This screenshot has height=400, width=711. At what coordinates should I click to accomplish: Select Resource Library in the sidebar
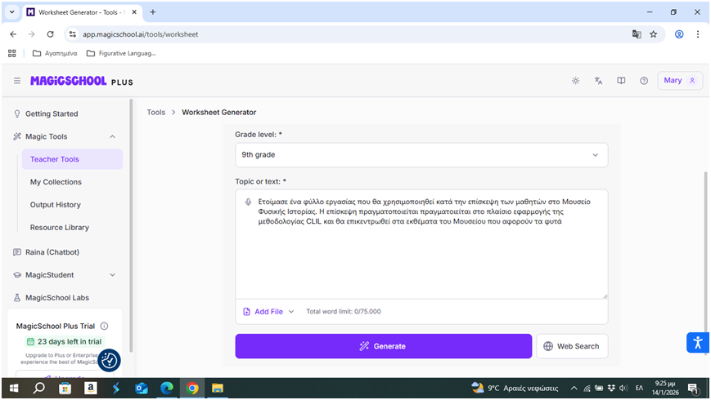tap(60, 228)
